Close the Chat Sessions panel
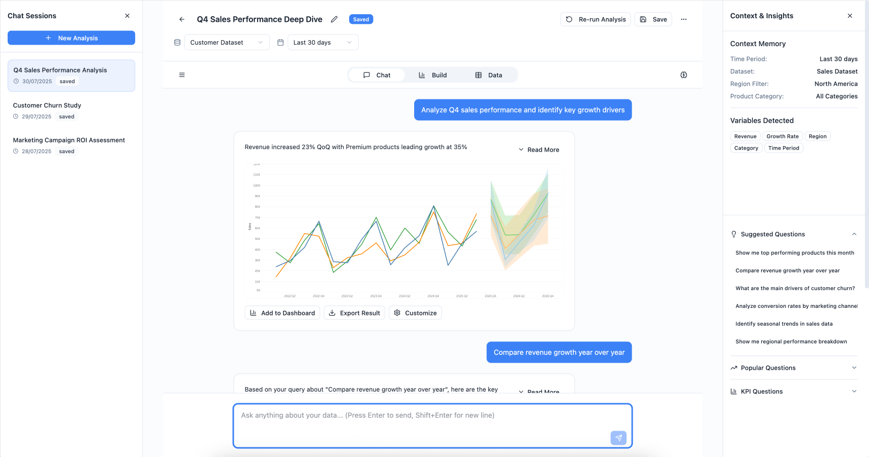This screenshot has width=869, height=457. (127, 16)
